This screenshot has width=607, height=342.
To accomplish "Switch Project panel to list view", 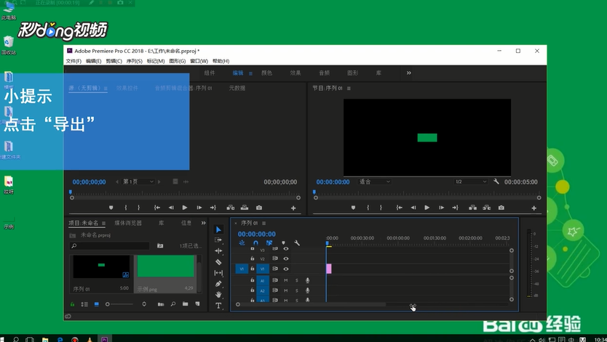I will (x=84, y=304).
